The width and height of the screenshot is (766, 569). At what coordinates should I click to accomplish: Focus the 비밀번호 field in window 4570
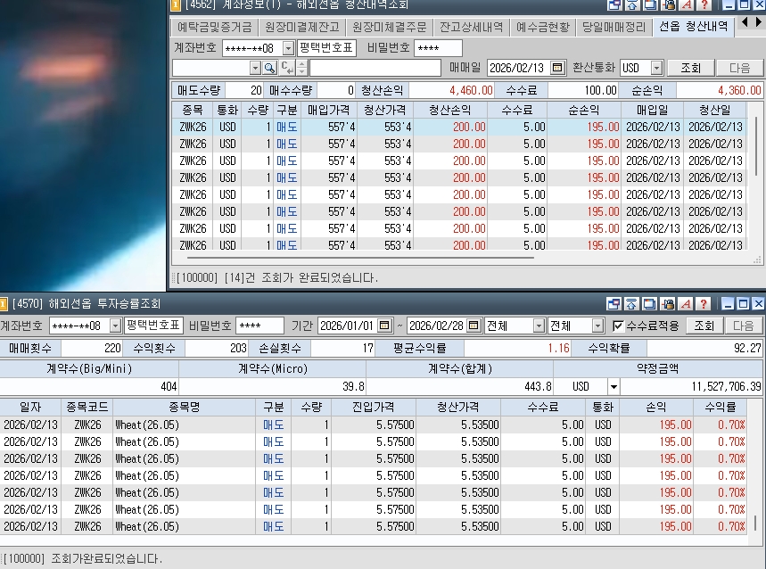coord(259,326)
